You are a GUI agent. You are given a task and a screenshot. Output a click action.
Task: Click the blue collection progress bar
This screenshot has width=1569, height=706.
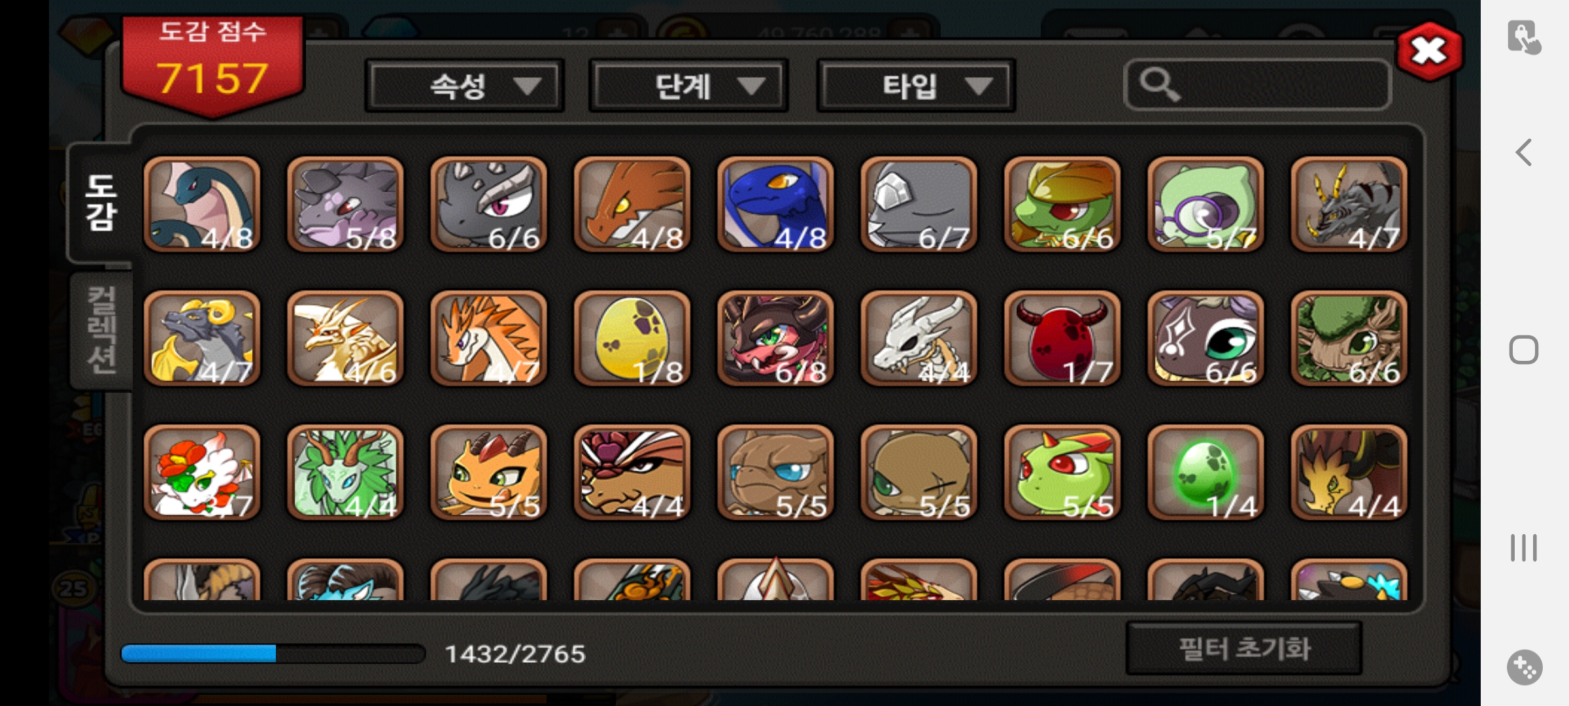pyautogui.click(x=273, y=654)
